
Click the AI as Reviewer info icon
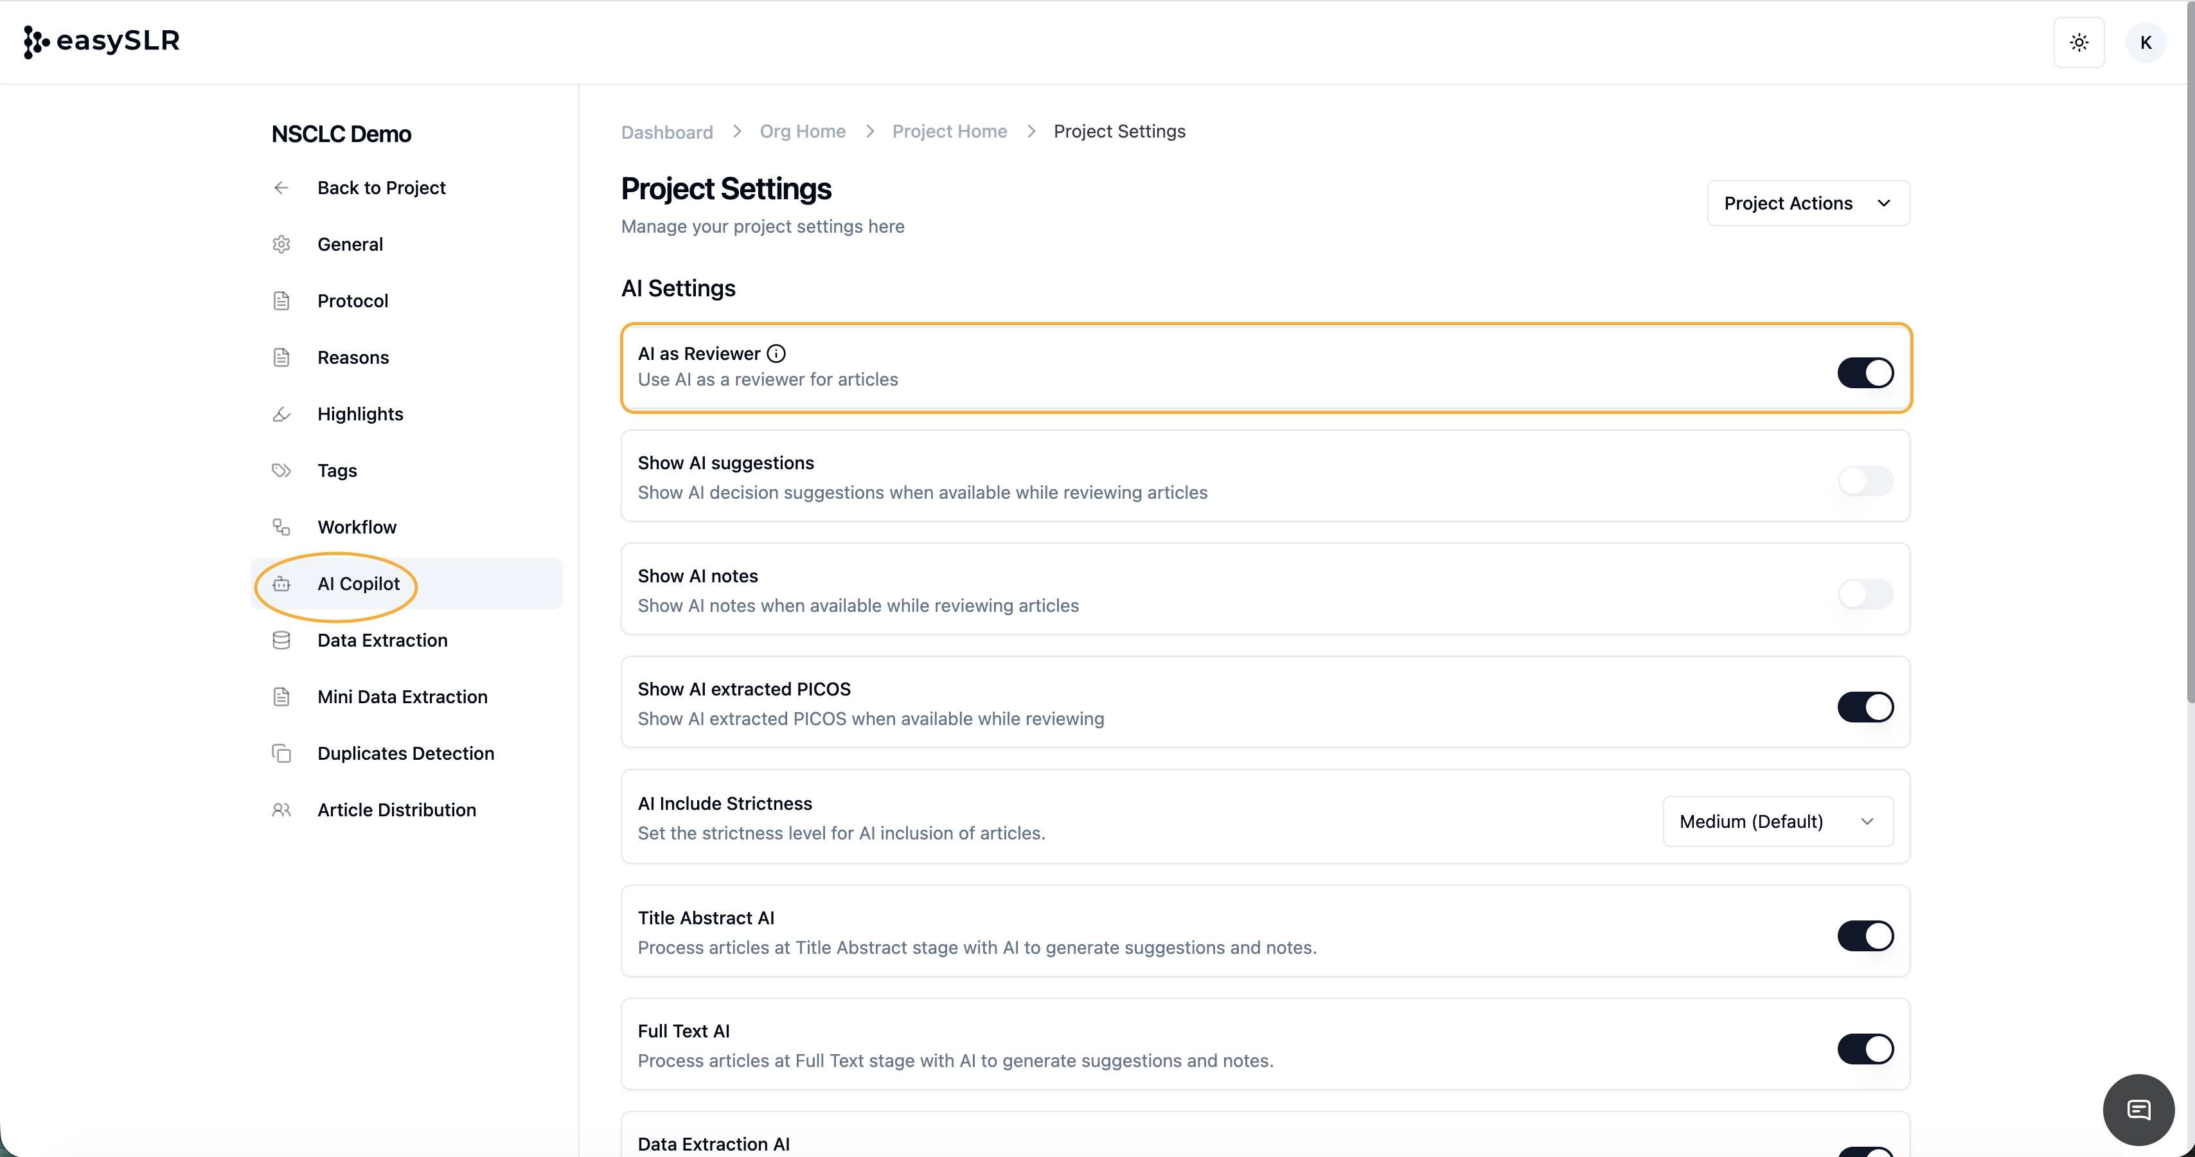tap(776, 353)
